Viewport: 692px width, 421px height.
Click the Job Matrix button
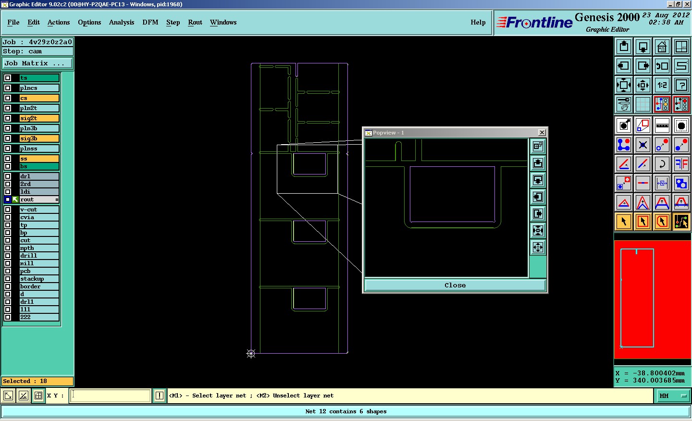[x=37, y=63]
